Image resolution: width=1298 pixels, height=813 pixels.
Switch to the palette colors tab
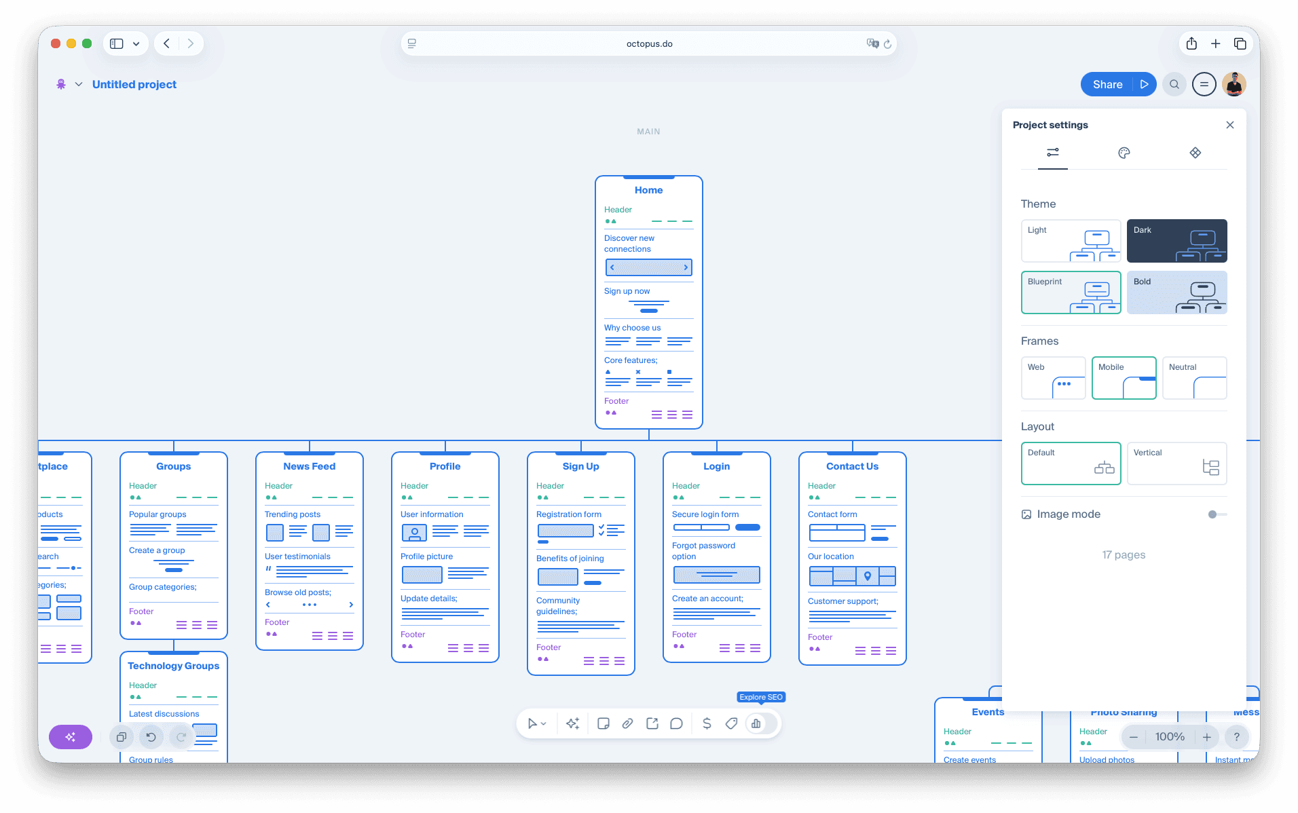pyautogui.click(x=1124, y=153)
